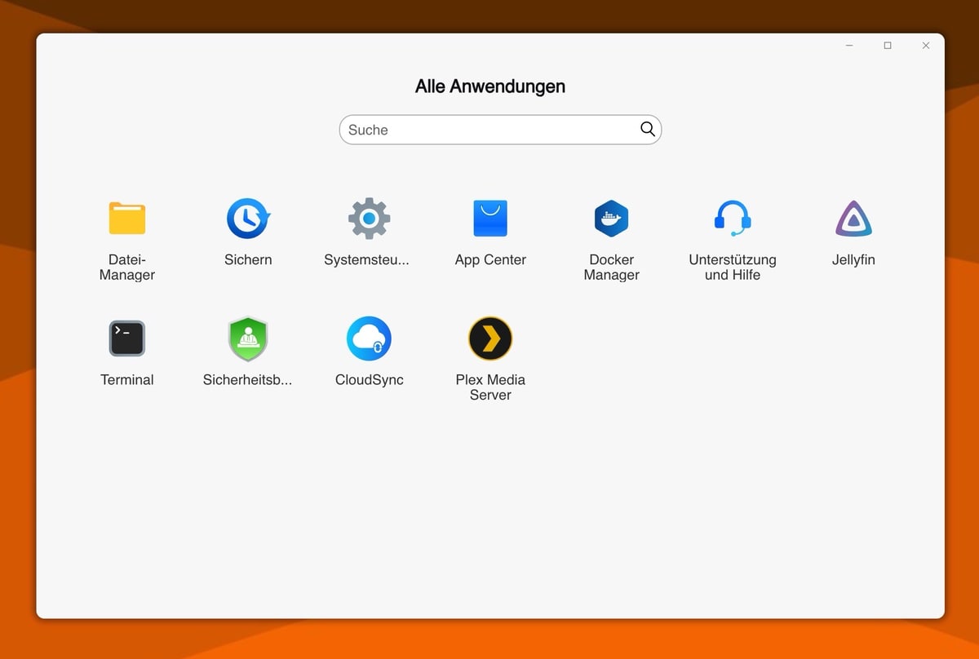Launch the CloudSync cloud icon
This screenshot has height=659, width=979.
[369, 338]
